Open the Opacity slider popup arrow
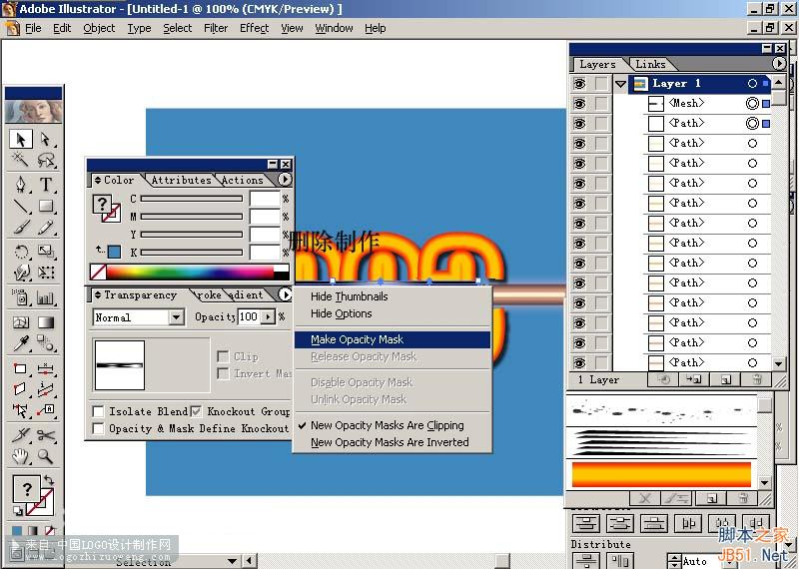The height and width of the screenshot is (569, 799). pyautogui.click(x=268, y=316)
